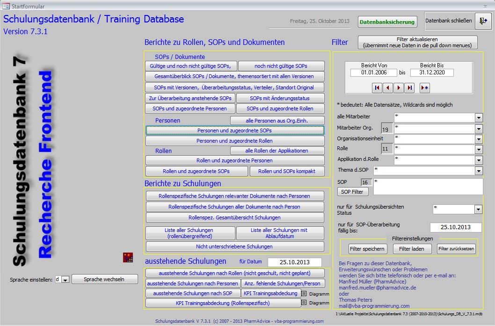Click the Datenbanksicherung button
Viewport: 495px width, 326px height.
[387, 22]
